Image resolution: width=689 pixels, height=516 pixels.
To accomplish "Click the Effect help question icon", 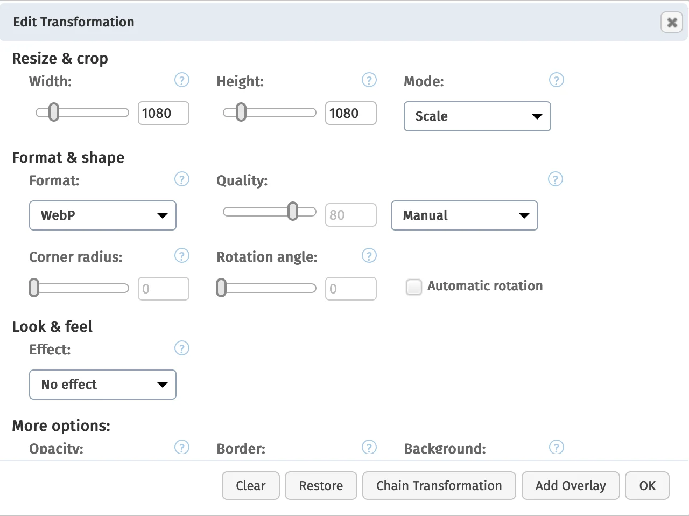I will [x=182, y=348].
